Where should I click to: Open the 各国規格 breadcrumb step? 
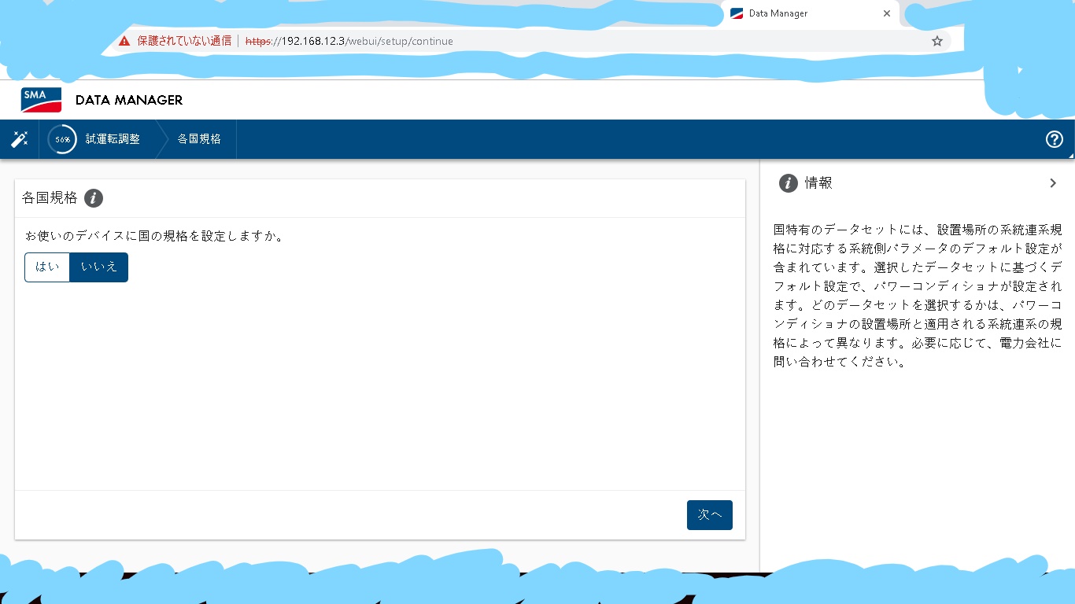click(199, 139)
